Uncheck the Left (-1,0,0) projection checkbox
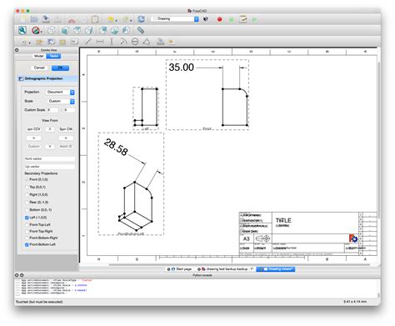Screen dimensions: 395x326 click(x=27, y=218)
